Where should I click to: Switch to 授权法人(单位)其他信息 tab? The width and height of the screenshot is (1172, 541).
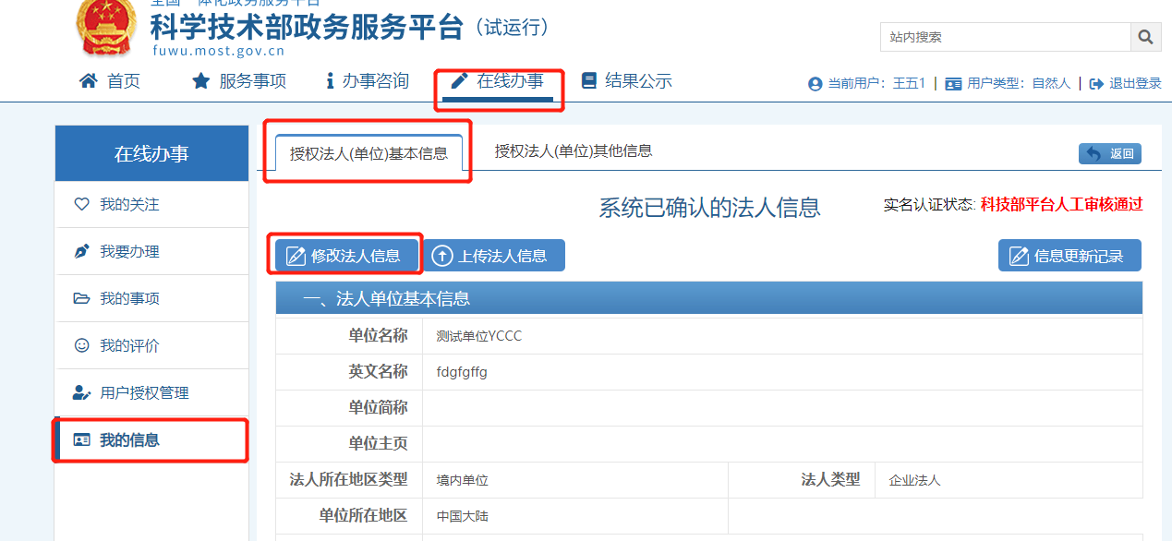(x=574, y=150)
